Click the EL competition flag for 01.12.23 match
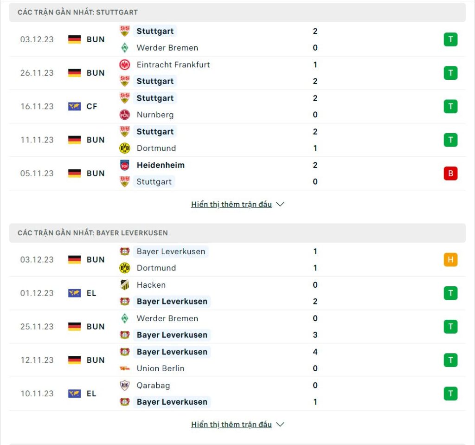The width and height of the screenshot is (475, 445). (74, 293)
